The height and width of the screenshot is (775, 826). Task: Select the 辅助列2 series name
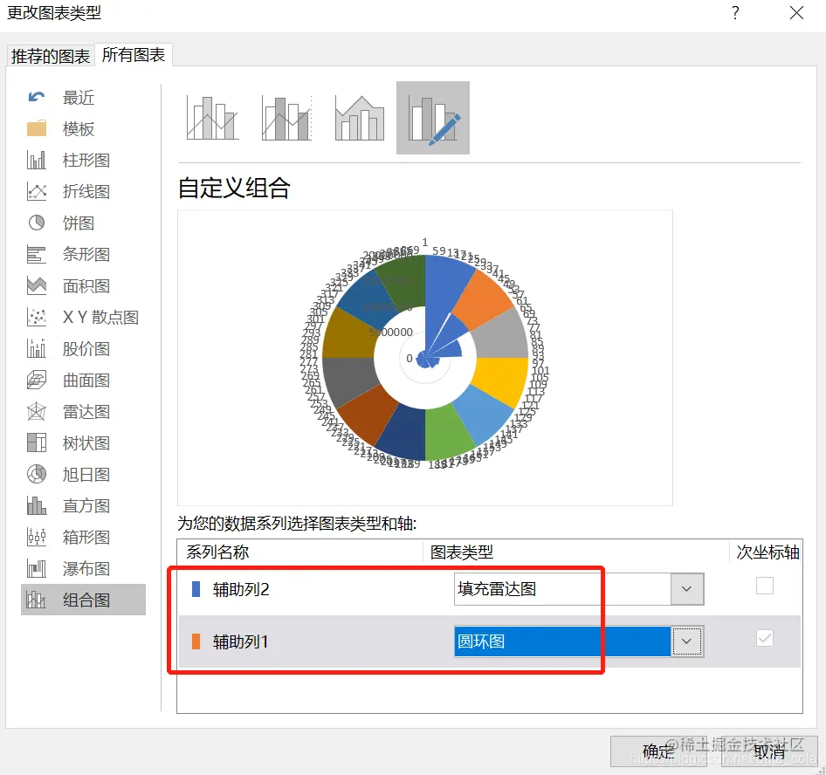coord(241,589)
